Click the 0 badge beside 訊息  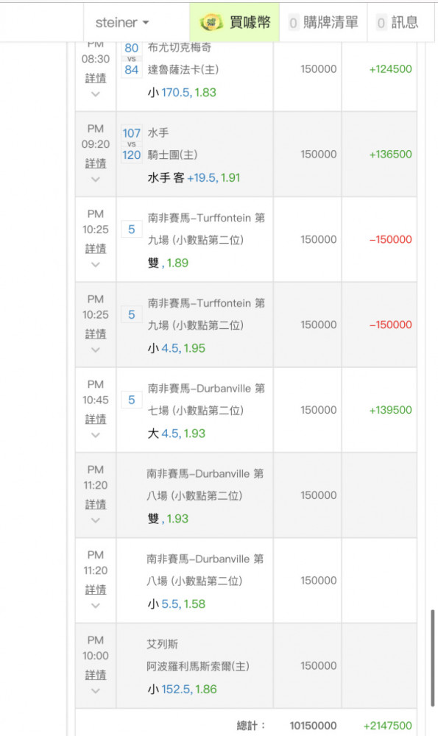click(x=381, y=23)
